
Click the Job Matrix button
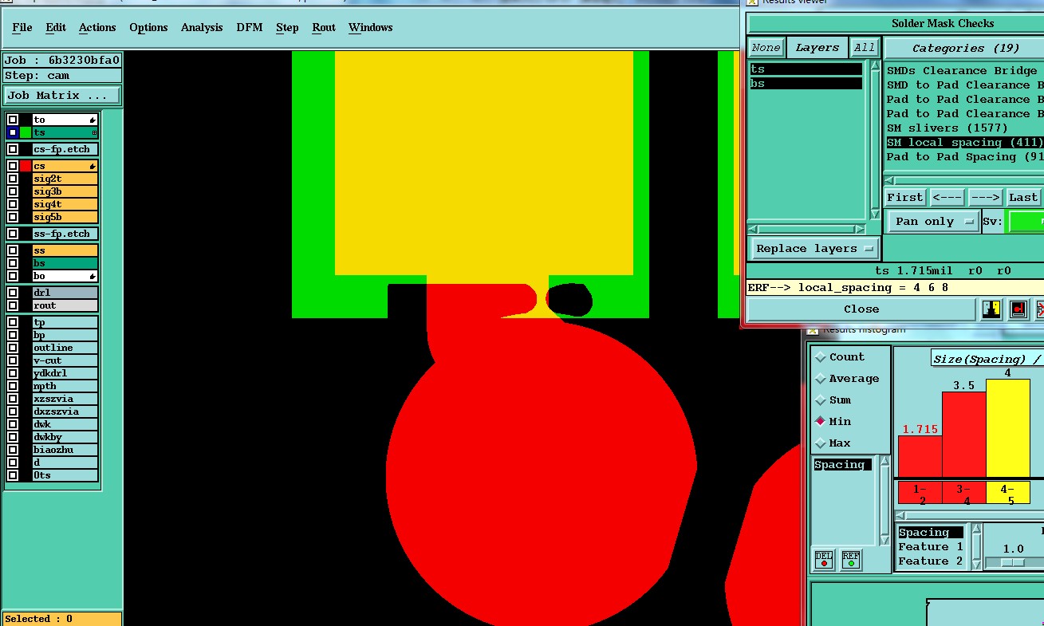coord(62,95)
